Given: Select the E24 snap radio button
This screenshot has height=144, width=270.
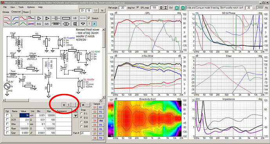Looking at the screenshot, I should [x=81, y=122].
